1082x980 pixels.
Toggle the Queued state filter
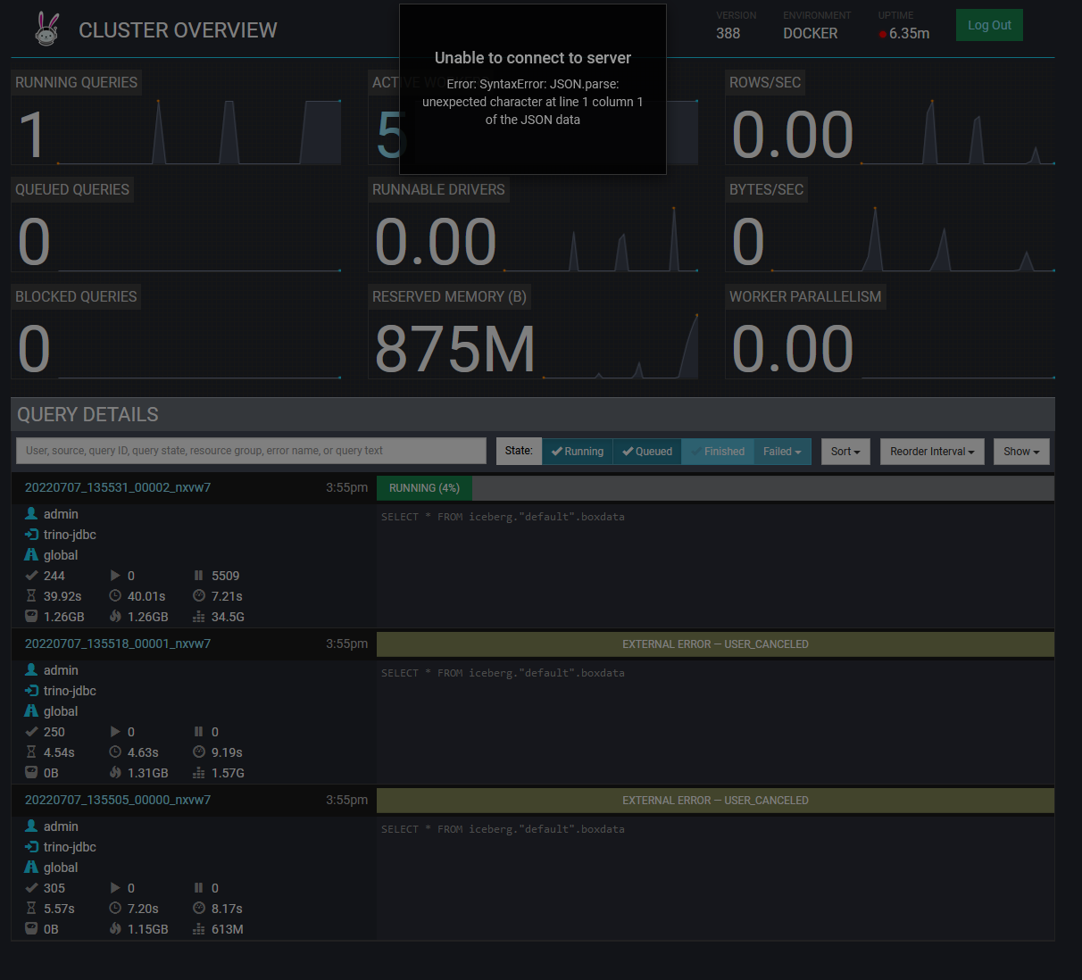(x=647, y=451)
